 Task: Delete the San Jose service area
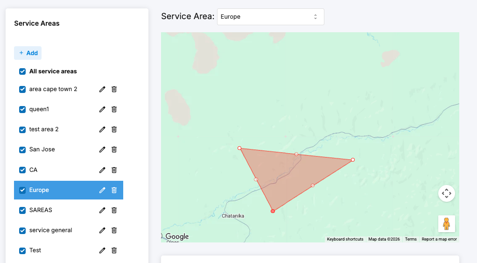click(114, 149)
